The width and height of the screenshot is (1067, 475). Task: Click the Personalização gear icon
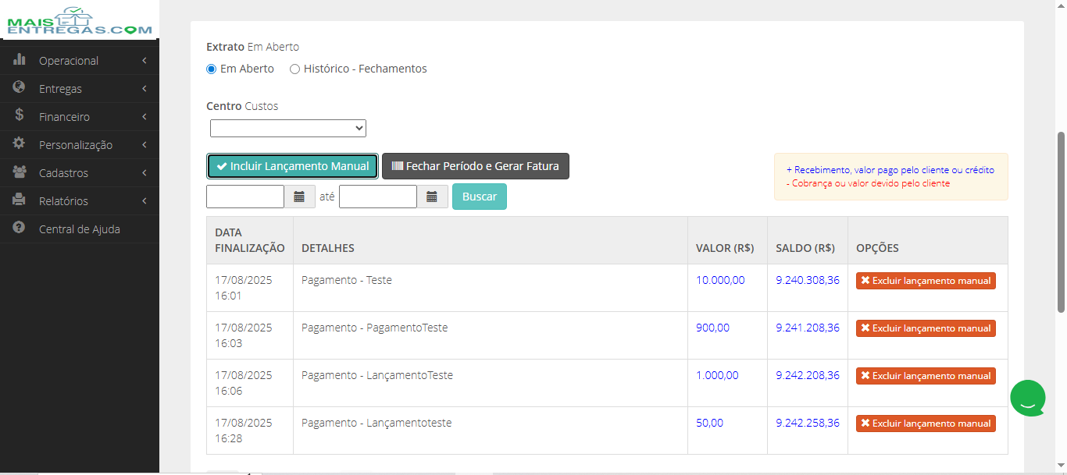click(20, 144)
